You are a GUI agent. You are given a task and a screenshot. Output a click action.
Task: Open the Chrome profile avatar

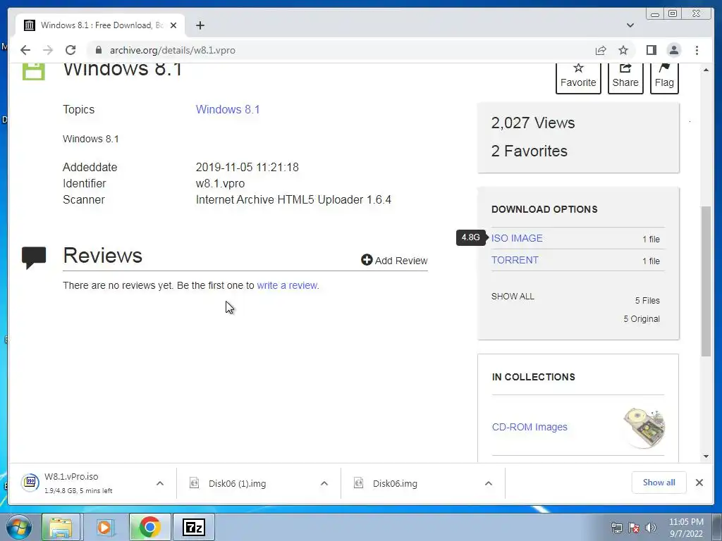point(673,50)
